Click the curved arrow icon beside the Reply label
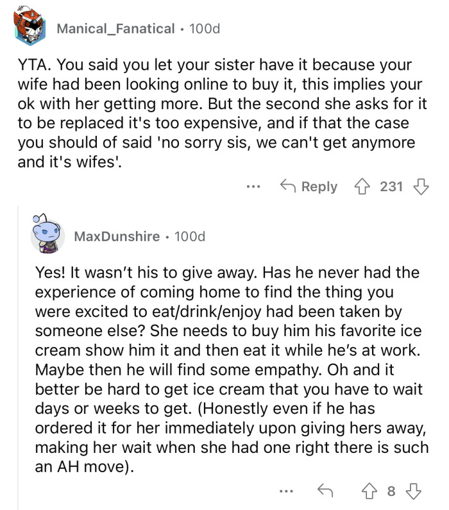 click(287, 187)
